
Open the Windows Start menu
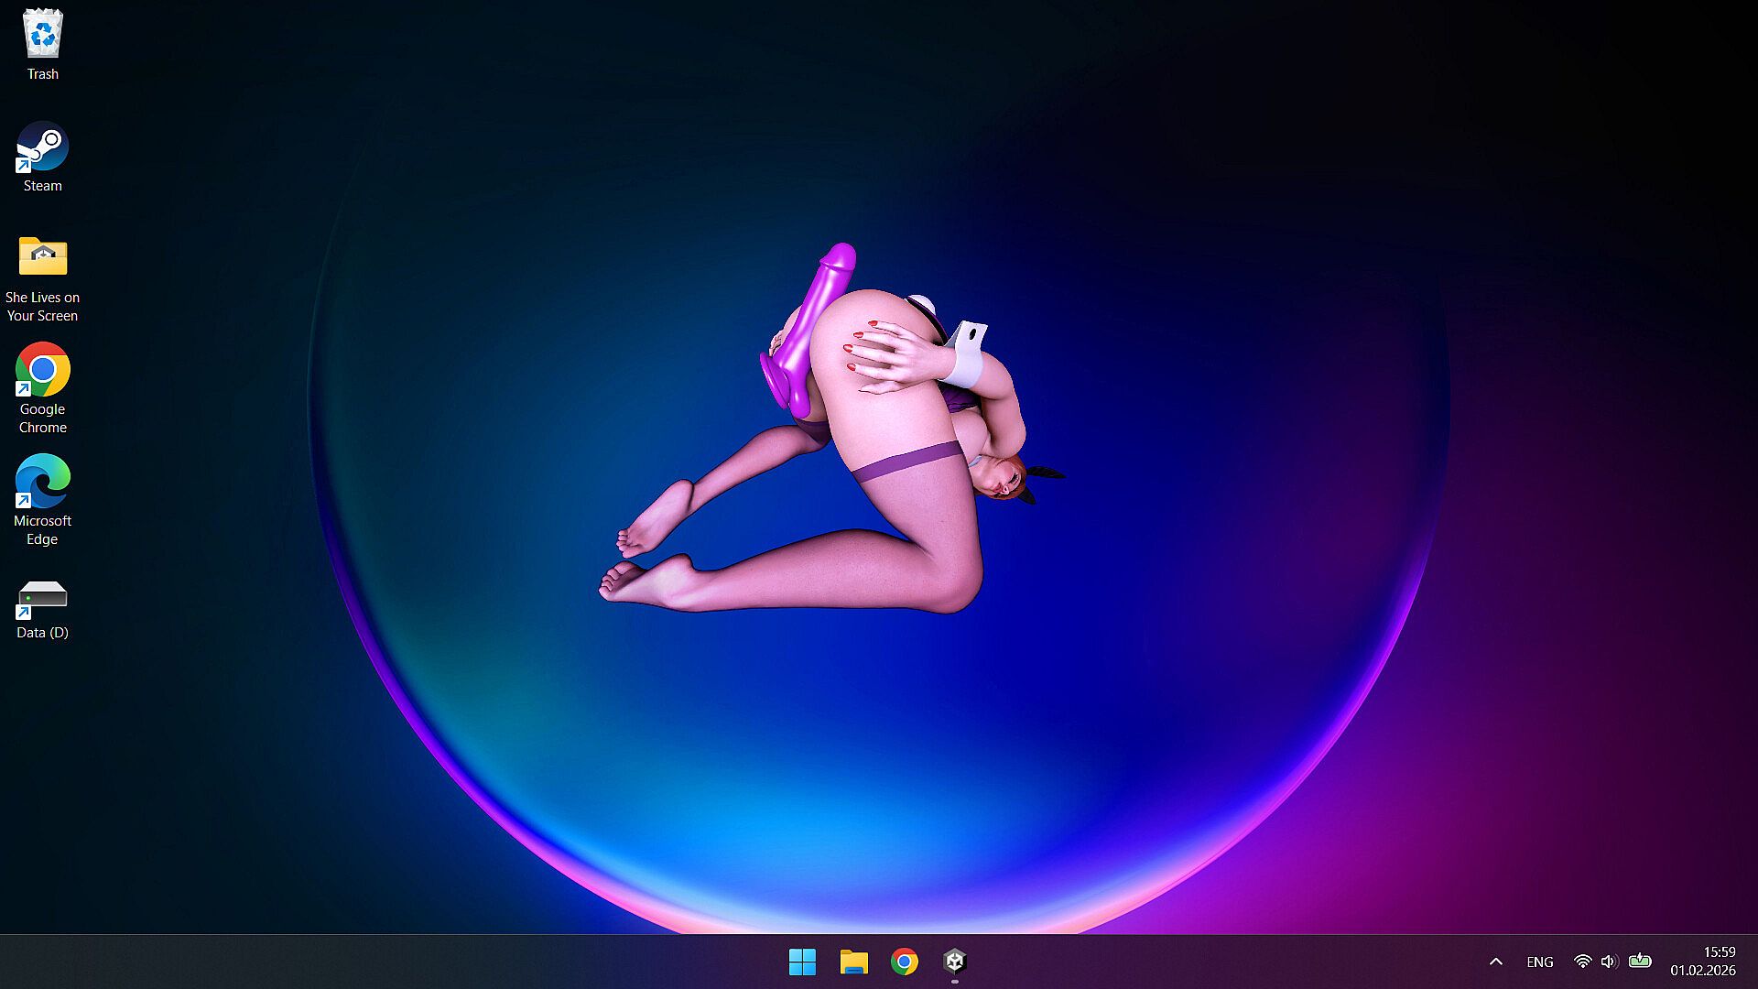(x=802, y=962)
